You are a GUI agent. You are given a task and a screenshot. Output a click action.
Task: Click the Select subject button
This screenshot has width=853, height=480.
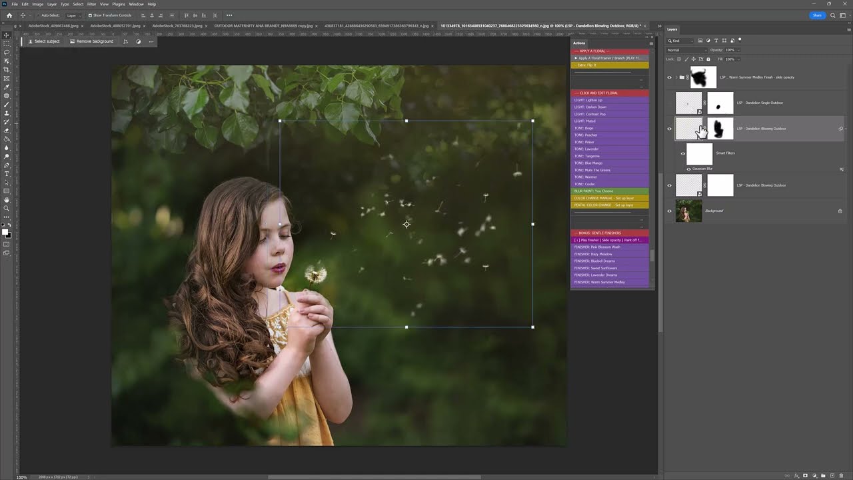[x=44, y=41]
